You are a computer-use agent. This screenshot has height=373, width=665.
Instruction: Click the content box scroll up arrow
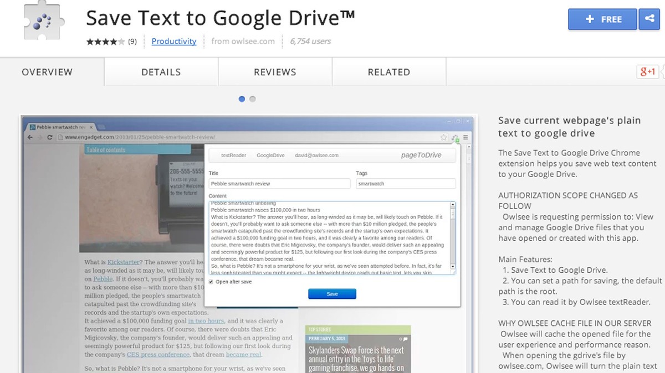tap(452, 205)
